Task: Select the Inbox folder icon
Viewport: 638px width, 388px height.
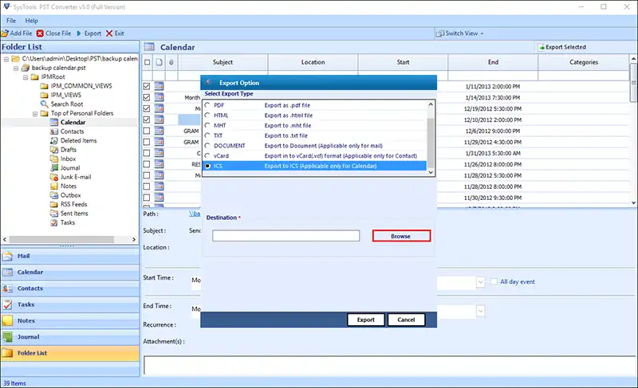Action: coord(54,159)
